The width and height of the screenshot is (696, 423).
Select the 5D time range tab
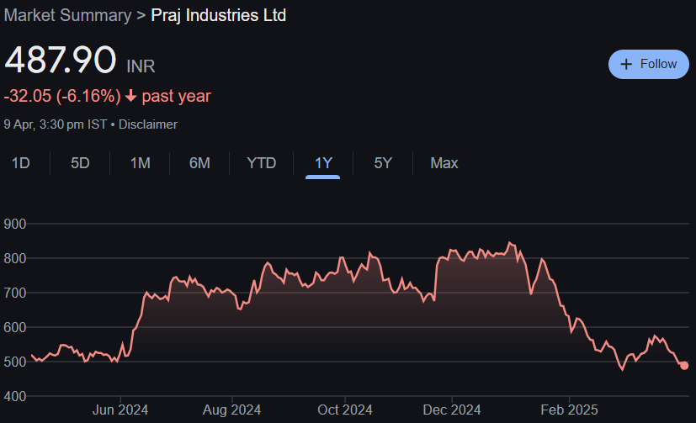coord(80,163)
